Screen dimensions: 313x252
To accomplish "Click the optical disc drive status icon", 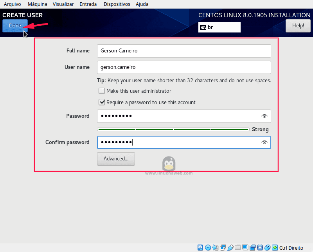I will tap(208, 248).
